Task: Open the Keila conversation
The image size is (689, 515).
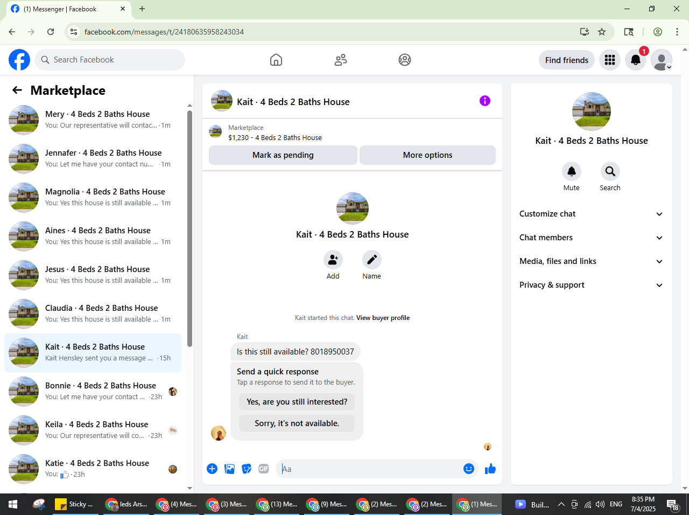Action: point(93,430)
